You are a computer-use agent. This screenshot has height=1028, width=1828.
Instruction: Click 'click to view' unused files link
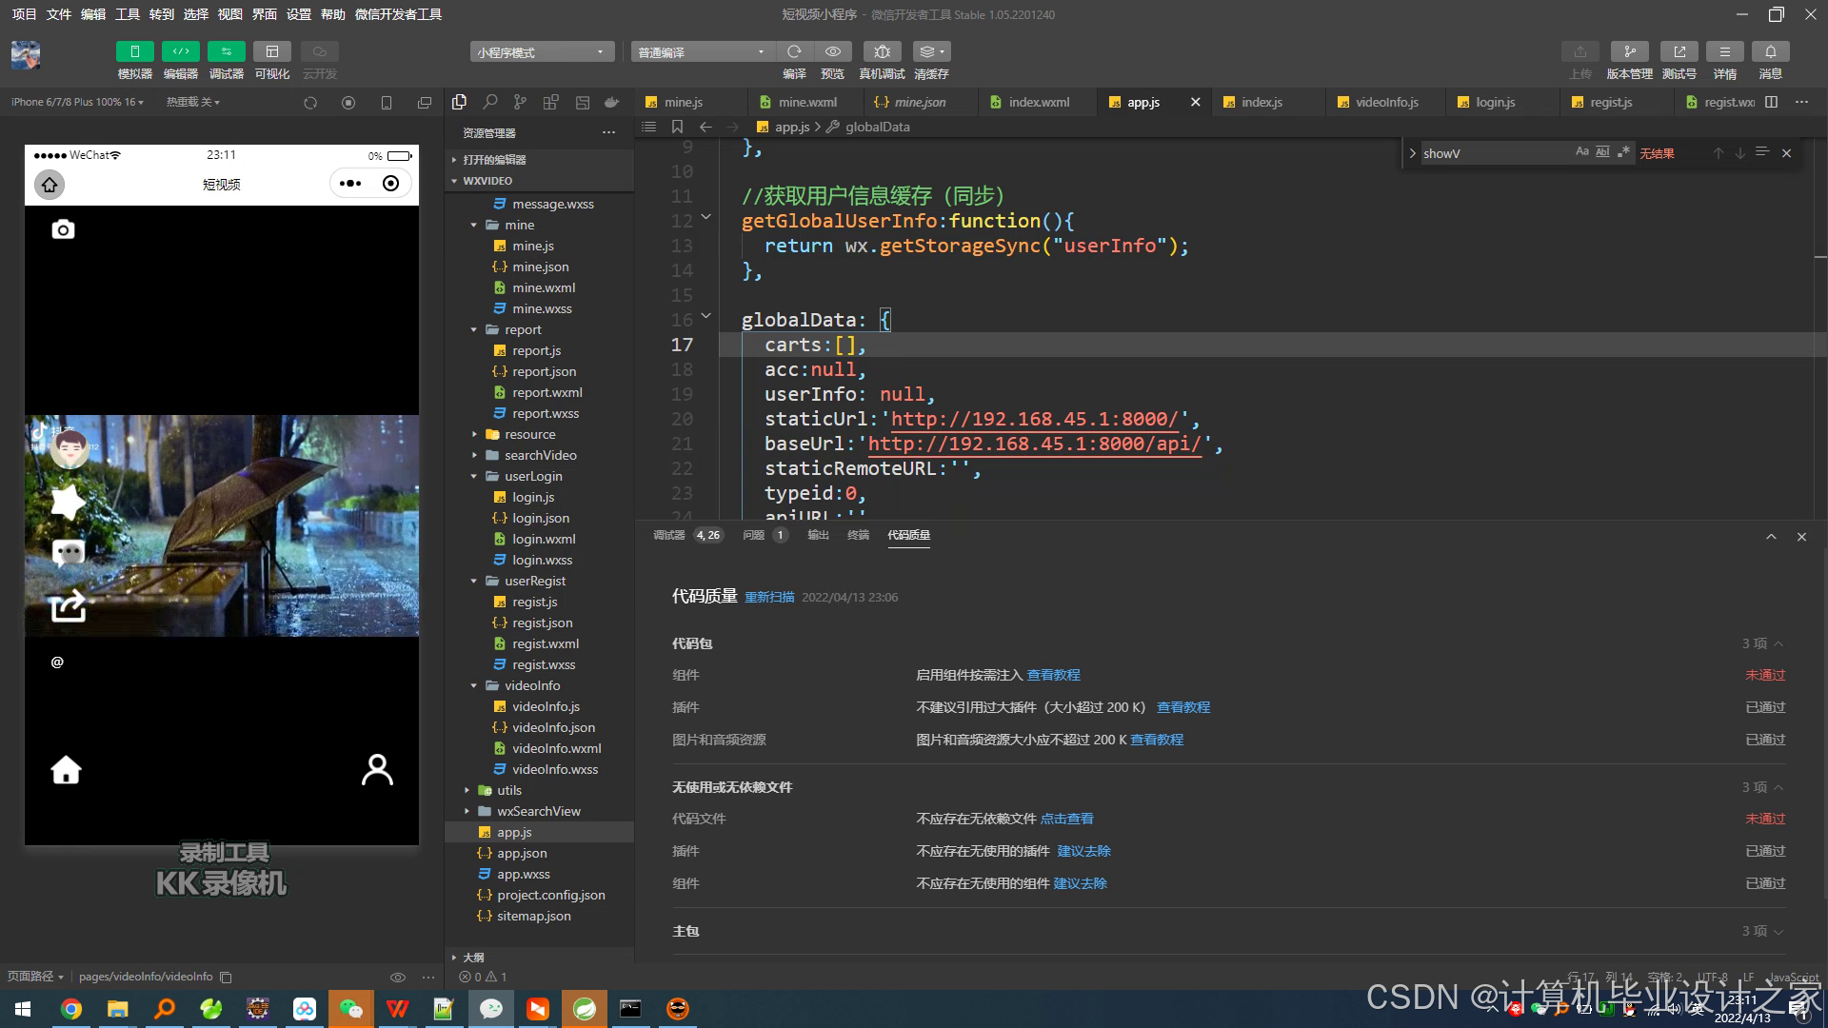coord(1066,819)
